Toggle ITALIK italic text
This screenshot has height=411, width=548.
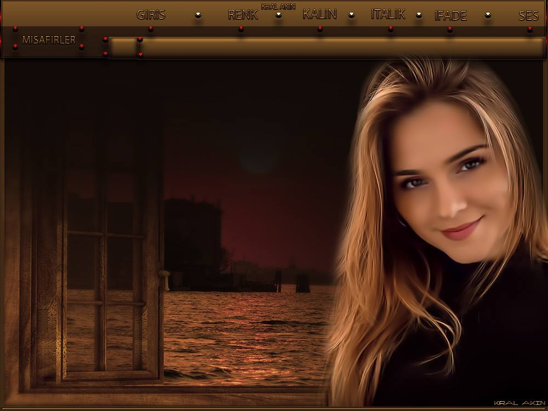(388, 14)
